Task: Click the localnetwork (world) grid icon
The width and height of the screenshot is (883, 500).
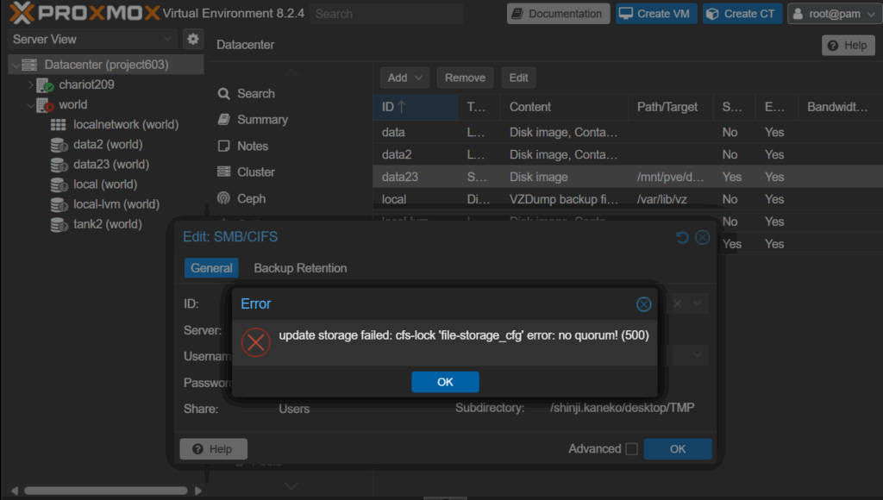Action: click(x=59, y=125)
